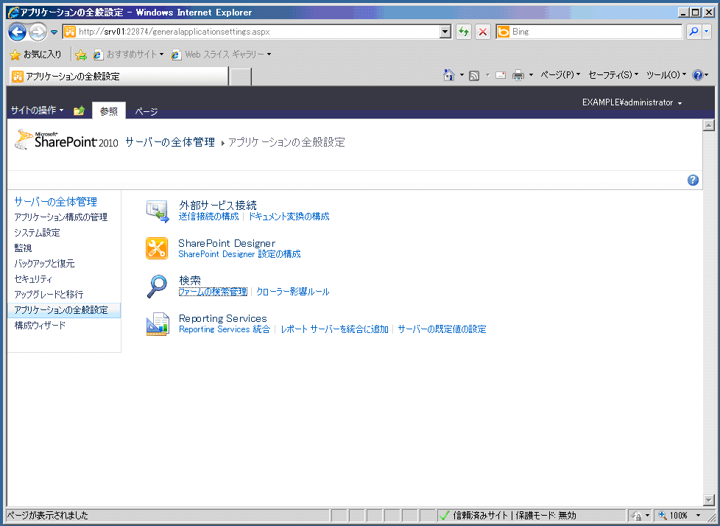Open the サーバーの既定値の設定 link

pyautogui.click(x=442, y=329)
